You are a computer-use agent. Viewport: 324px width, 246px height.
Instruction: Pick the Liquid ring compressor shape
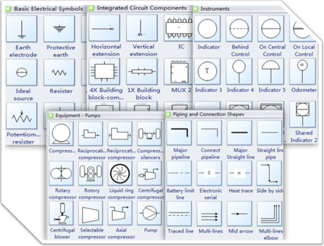tap(120, 174)
